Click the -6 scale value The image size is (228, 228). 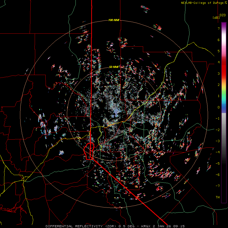tap(218, 175)
